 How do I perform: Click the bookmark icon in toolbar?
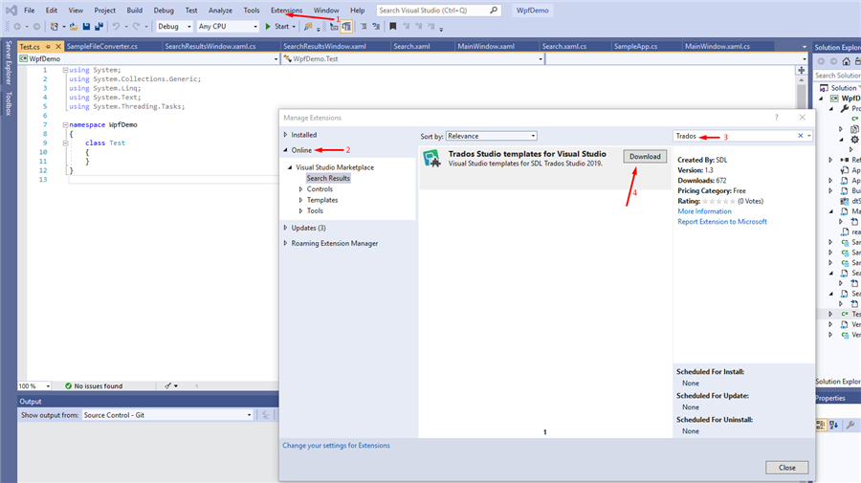tap(392, 27)
